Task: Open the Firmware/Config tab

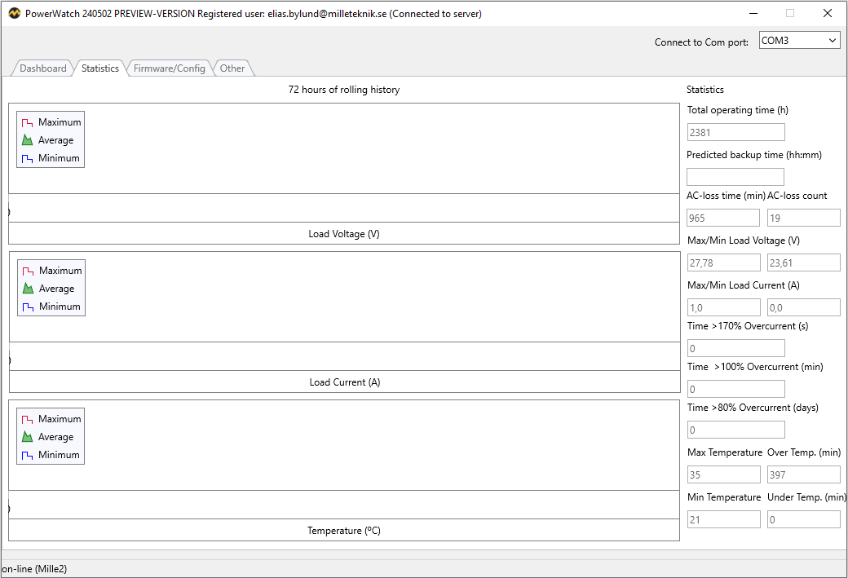Action: (169, 68)
